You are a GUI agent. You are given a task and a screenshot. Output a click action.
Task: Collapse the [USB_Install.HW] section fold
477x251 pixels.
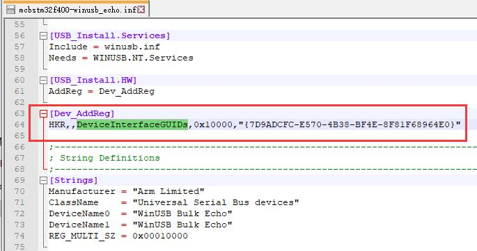click(43, 80)
